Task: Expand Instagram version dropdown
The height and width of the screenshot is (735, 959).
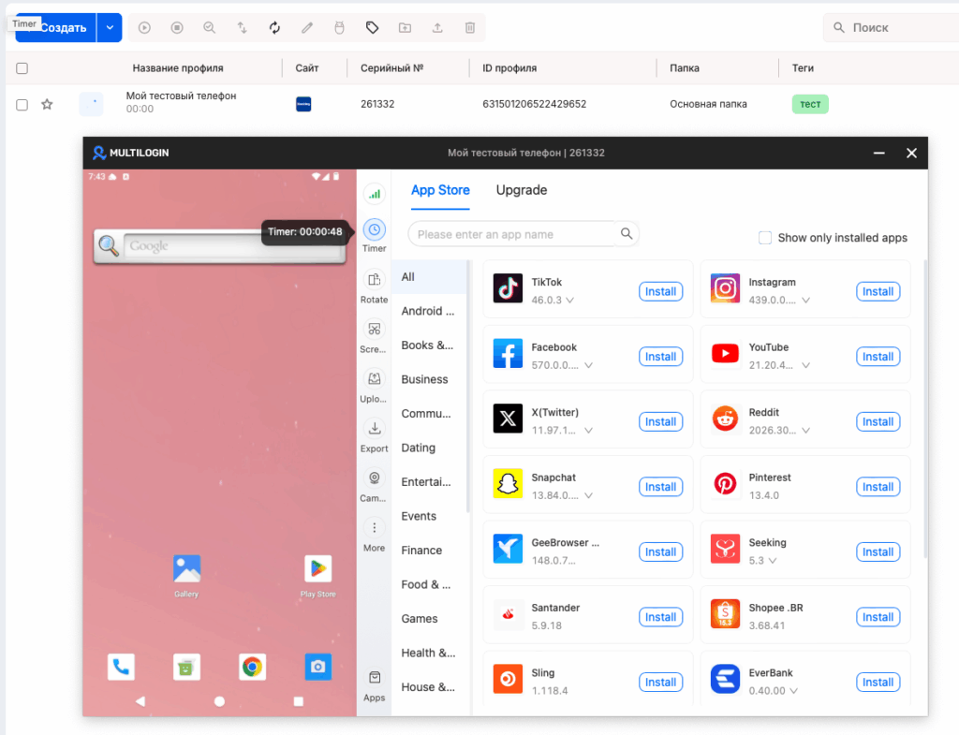Action: click(x=806, y=301)
